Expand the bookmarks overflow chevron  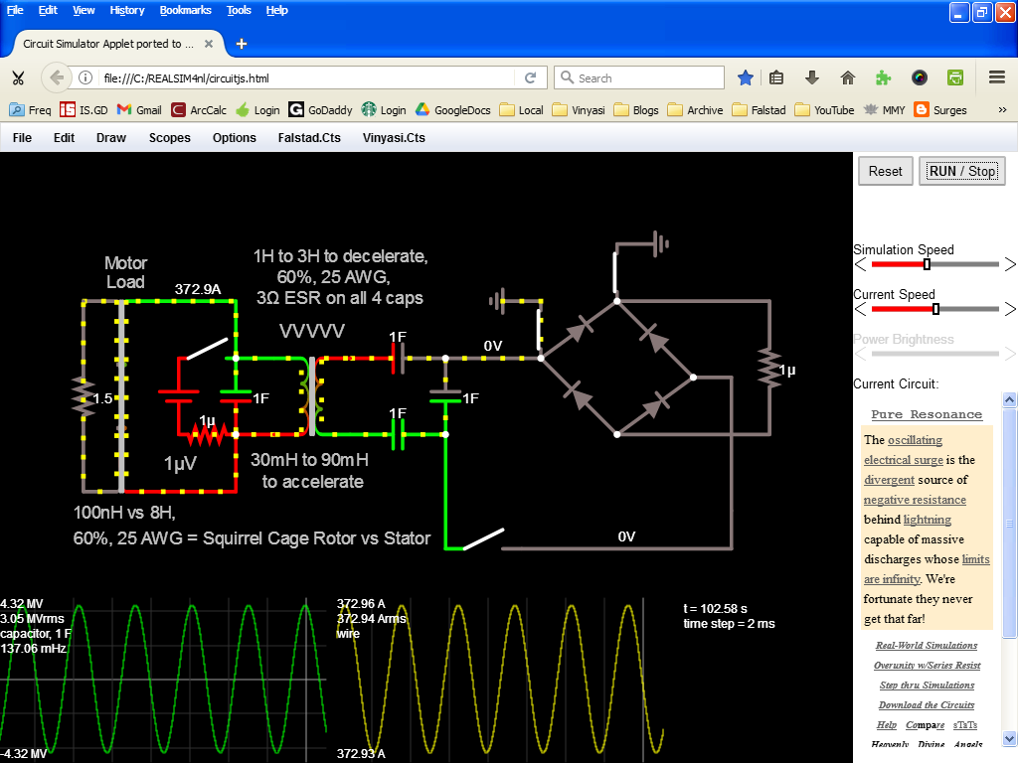[1002, 110]
